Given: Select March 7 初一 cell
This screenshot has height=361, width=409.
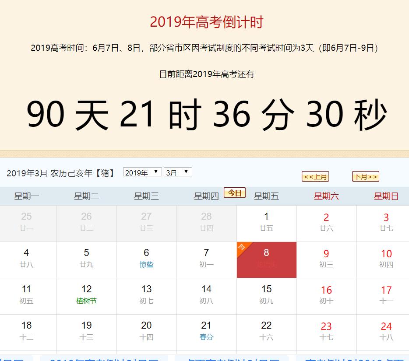Looking at the screenshot, I should point(207,260).
